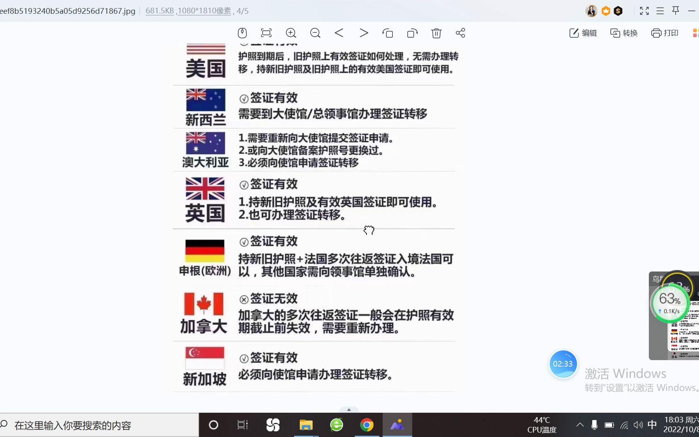The height and width of the screenshot is (437, 699).
Task: Click the line 3.必须向使馆申请签证转移
Action: [299, 163]
